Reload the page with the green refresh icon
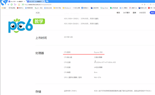Screen dimensions: 155x95 [x=12, y=5]
